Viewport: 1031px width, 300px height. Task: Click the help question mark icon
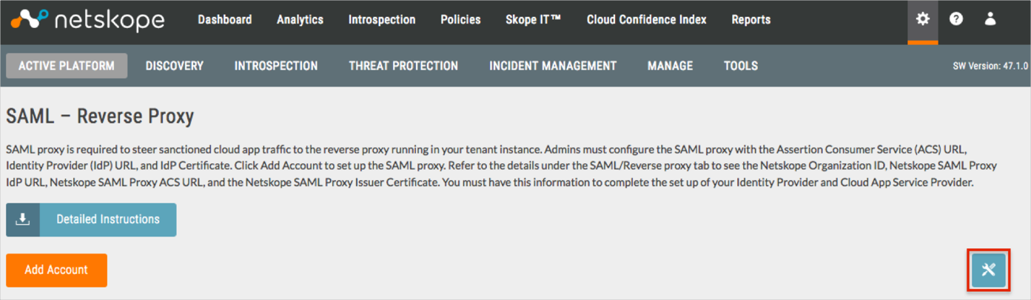pyautogui.click(x=956, y=20)
